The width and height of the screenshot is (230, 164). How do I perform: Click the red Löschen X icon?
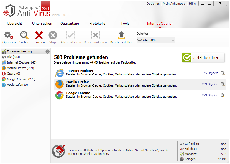pos(39,36)
